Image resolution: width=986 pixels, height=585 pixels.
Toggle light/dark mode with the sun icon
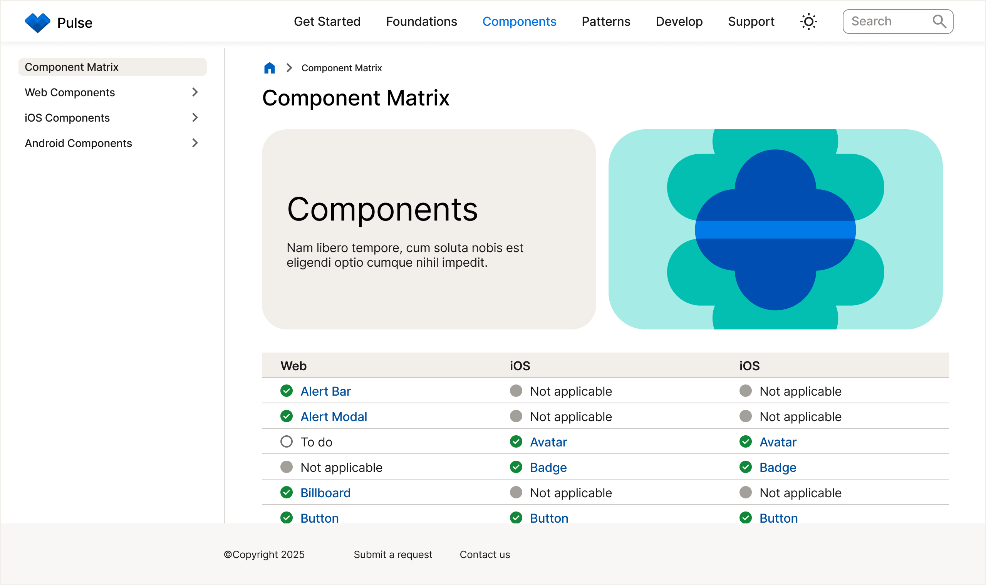808,21
